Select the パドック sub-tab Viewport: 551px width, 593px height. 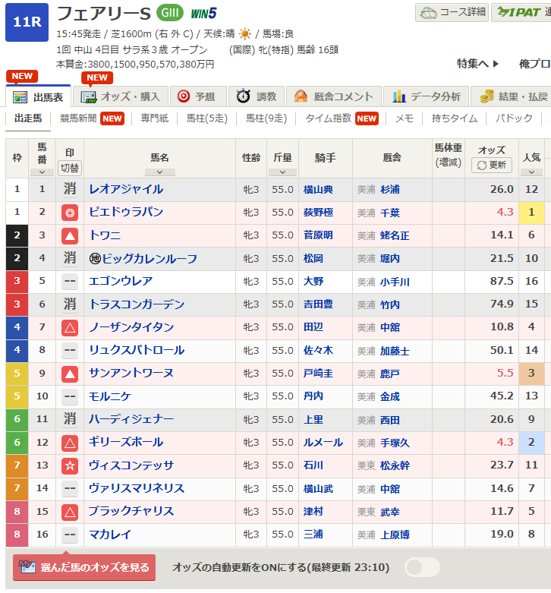pos(514,118)
